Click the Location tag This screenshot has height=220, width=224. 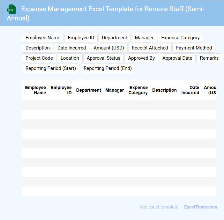point(70,58)
